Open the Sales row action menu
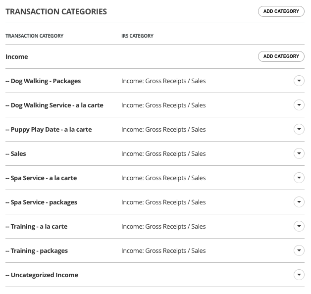Image resolution: width=311 pixels, height=294 pixels. [299, 153]
